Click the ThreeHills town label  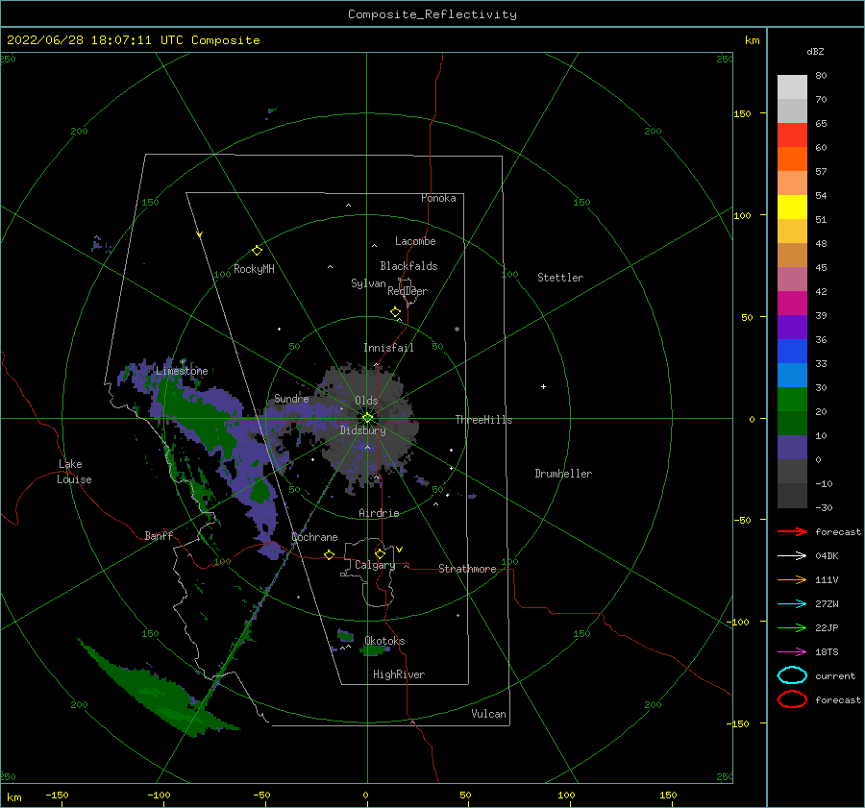tap(483, 420)
